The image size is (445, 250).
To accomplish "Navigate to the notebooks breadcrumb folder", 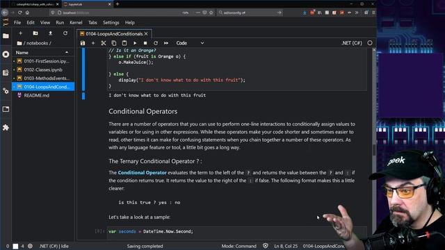I will 37,43.
